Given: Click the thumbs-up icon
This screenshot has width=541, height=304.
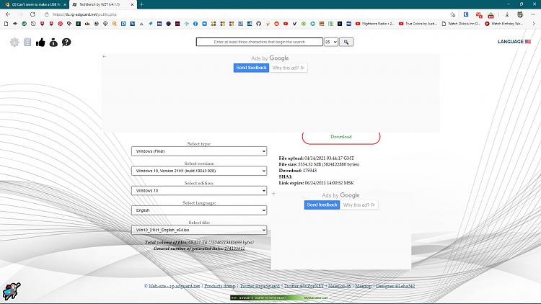Looking at the screenshot, I should (40, 43).
